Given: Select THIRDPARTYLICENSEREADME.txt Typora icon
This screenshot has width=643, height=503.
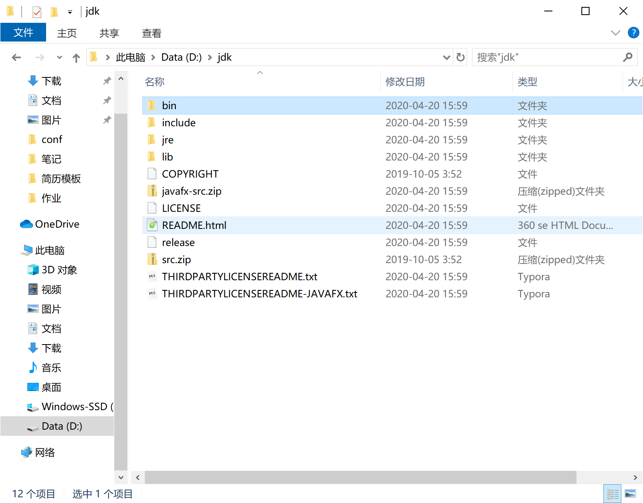Looking at the screenshot, I should [152, 277].
